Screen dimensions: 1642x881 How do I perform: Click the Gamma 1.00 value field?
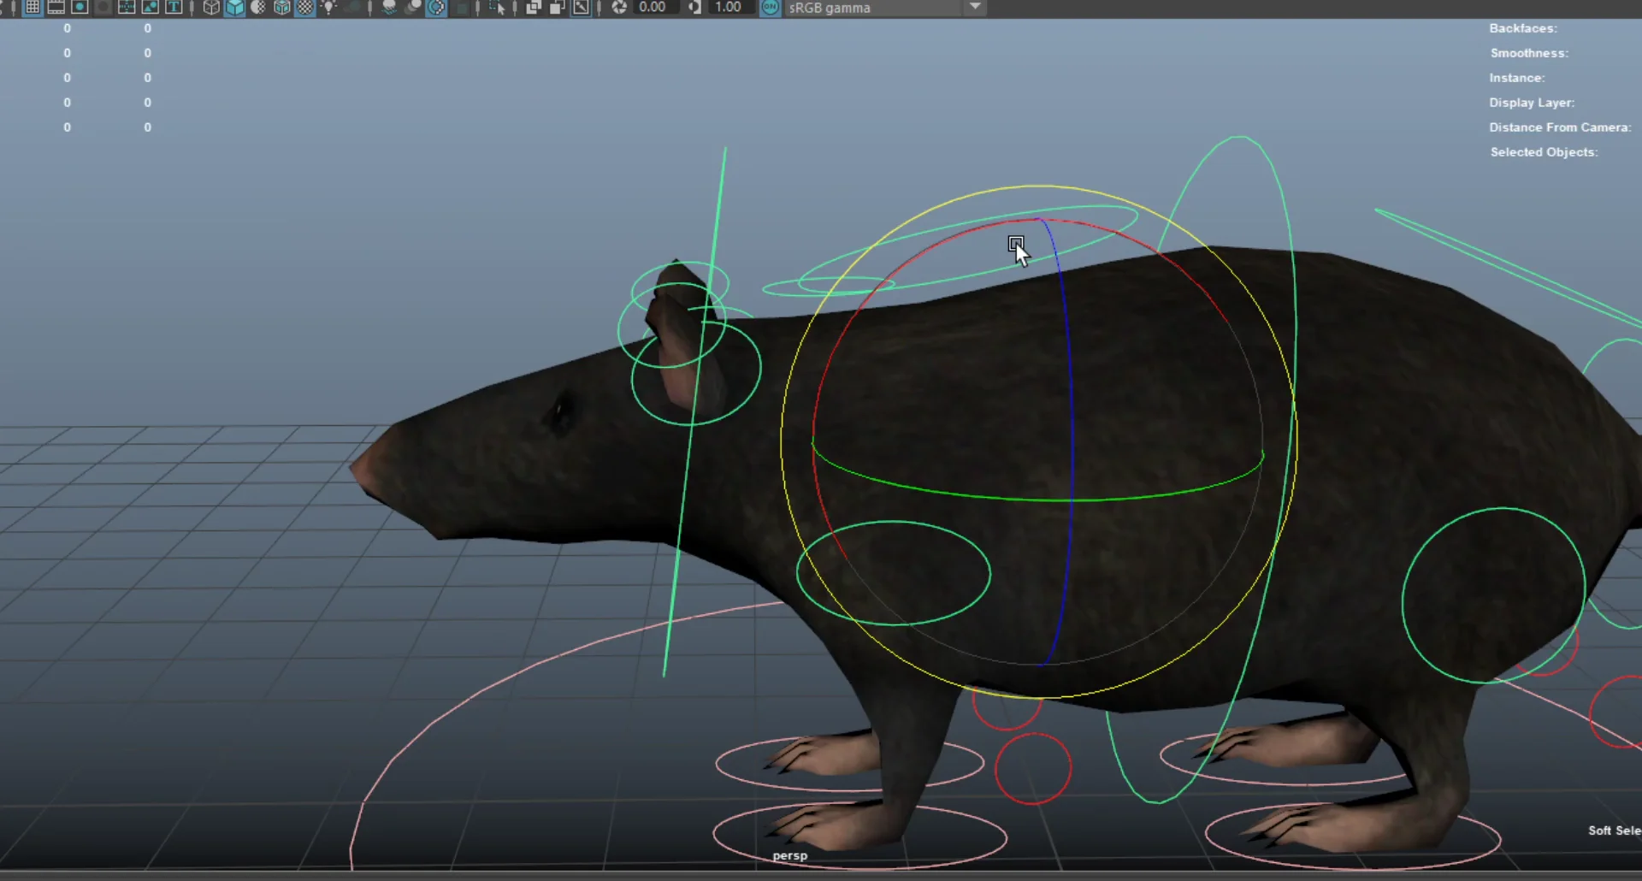(x=731, y=7)
